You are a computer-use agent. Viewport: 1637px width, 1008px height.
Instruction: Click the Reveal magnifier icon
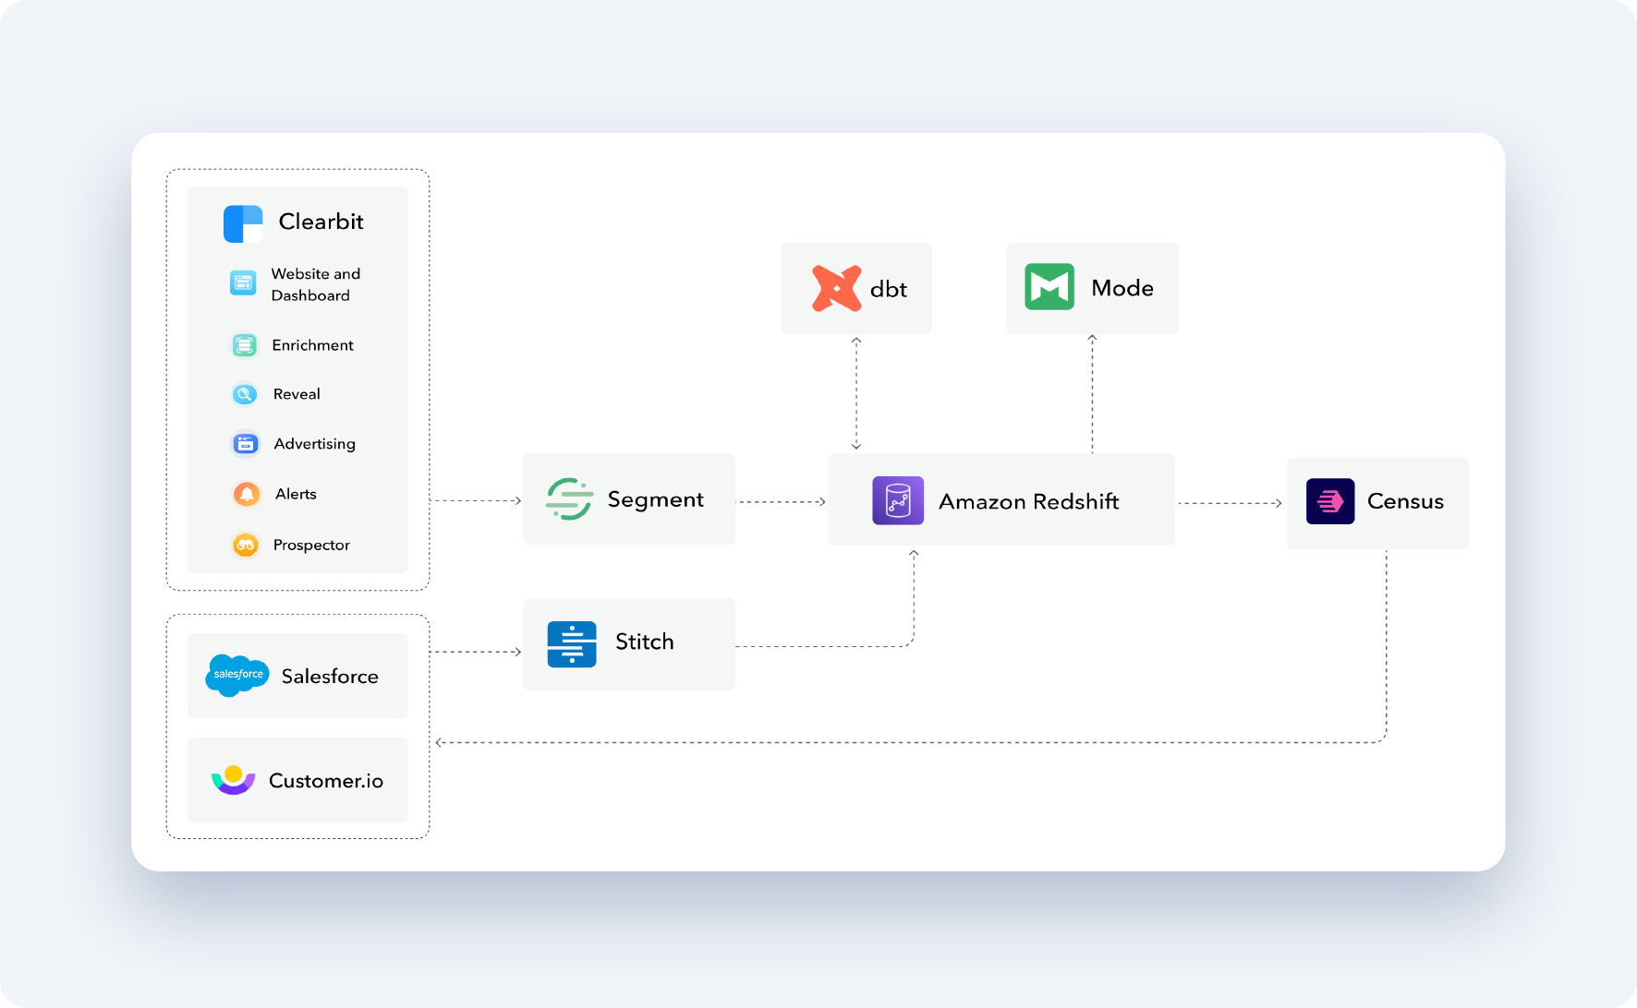244,394
